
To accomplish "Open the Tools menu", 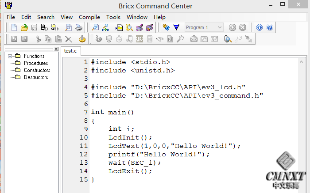I will point(113,17).
